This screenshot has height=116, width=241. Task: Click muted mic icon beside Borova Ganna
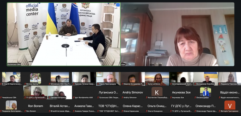[25, 84]
